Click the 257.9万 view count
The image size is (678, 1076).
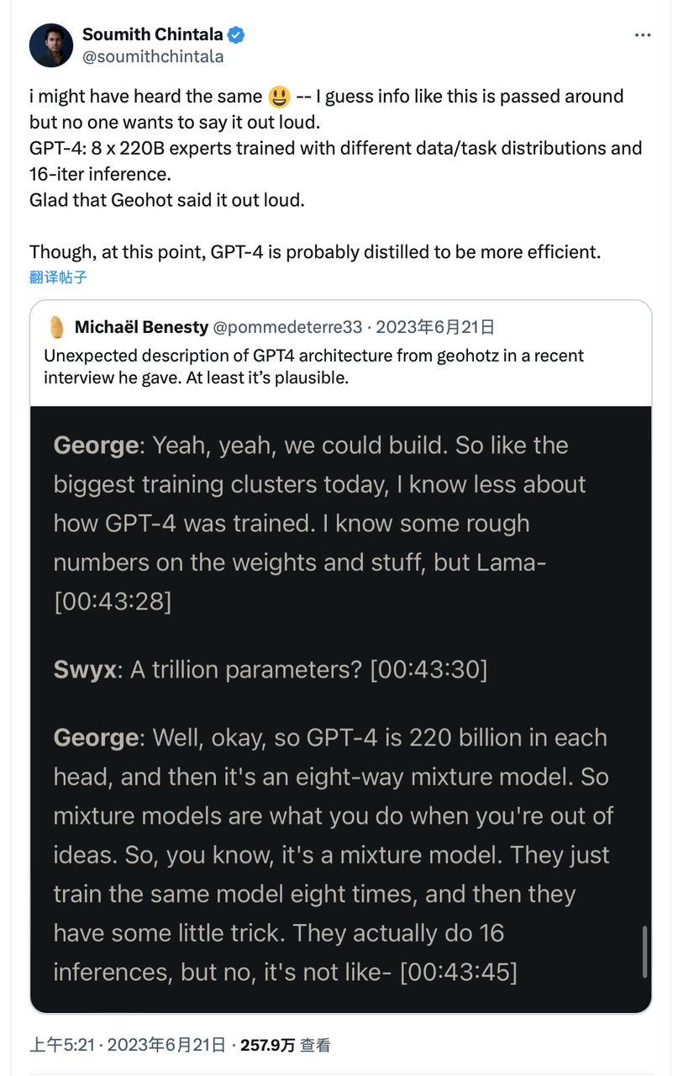click(x=267, y=1045)
